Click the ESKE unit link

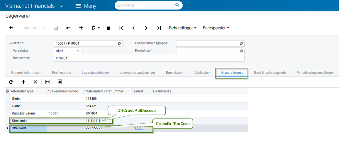coord(139,128)
